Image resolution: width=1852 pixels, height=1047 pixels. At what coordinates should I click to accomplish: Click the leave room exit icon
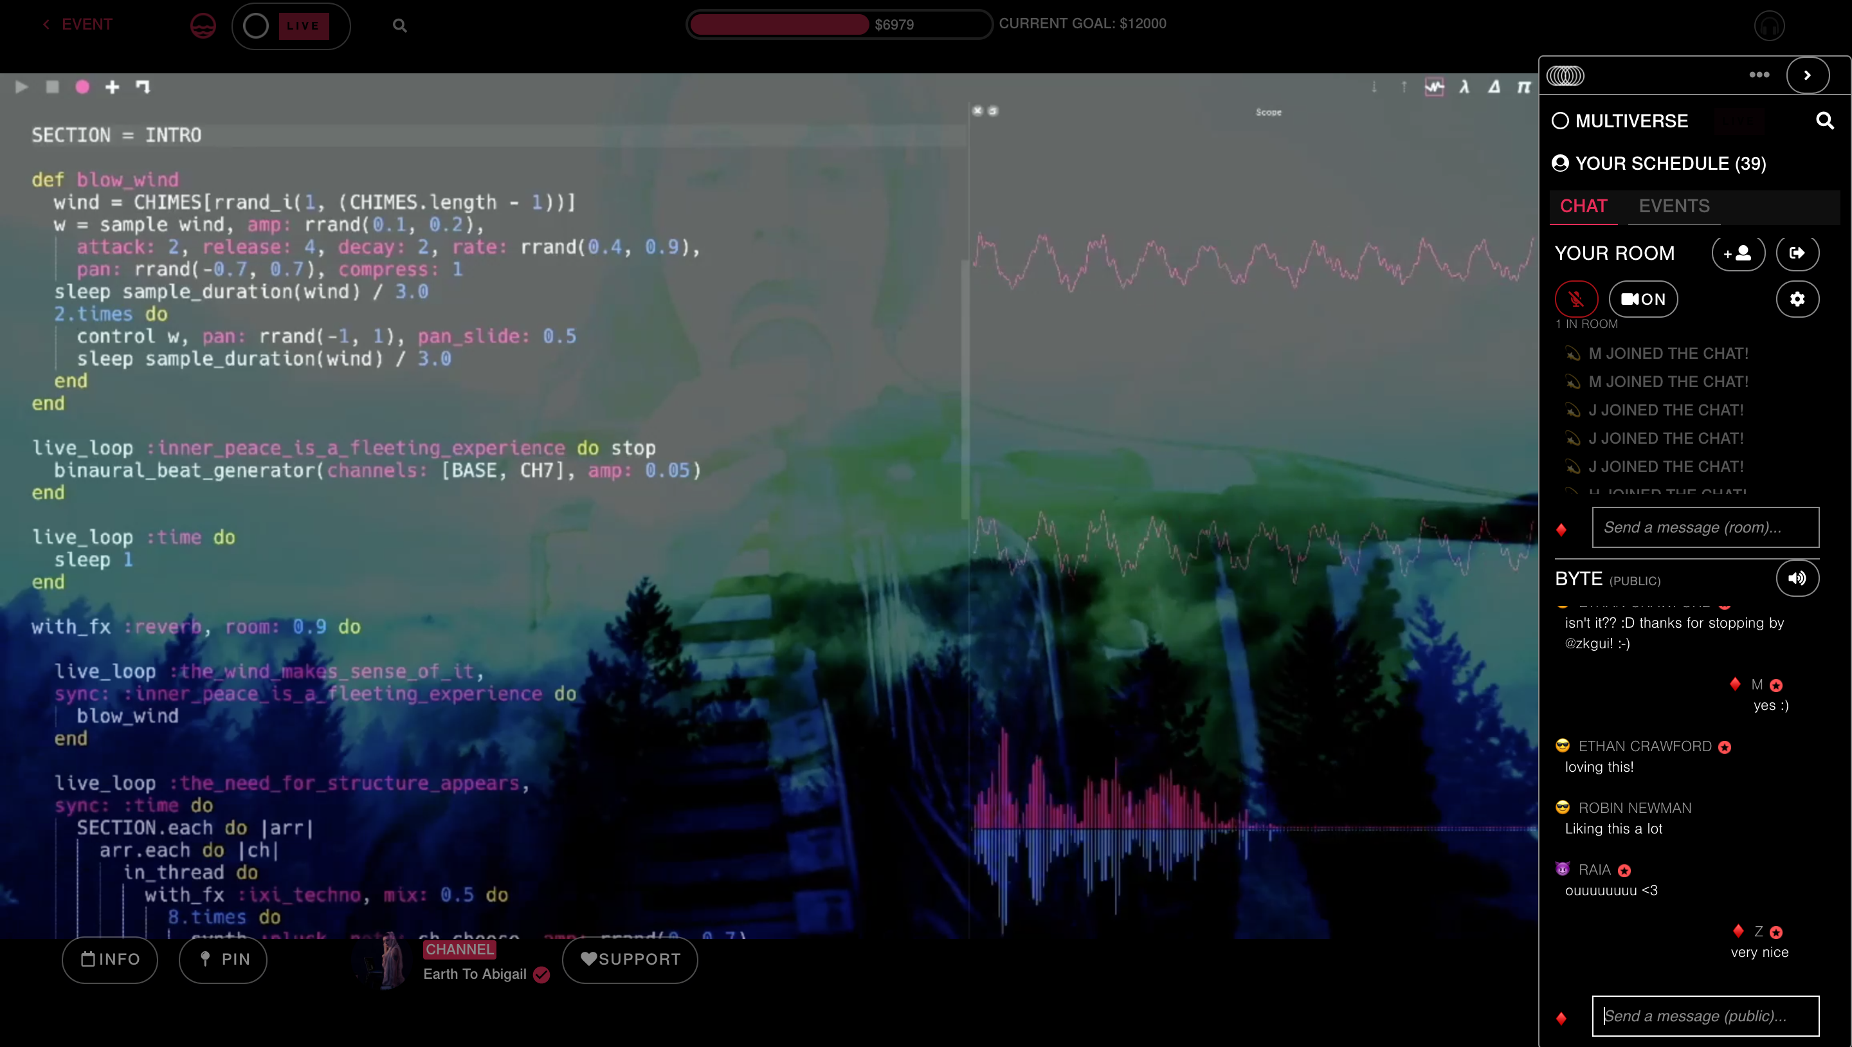point(1797,253)
